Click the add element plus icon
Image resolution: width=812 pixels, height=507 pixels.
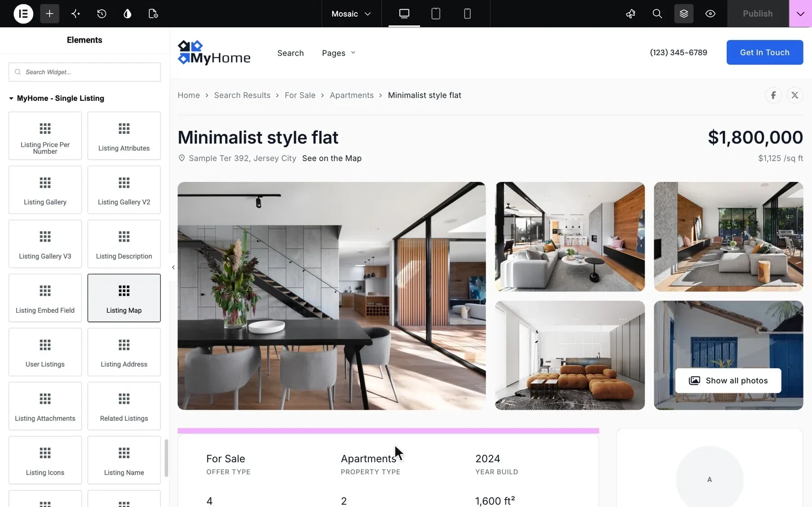pyautogui.click(x=49, y=14)
